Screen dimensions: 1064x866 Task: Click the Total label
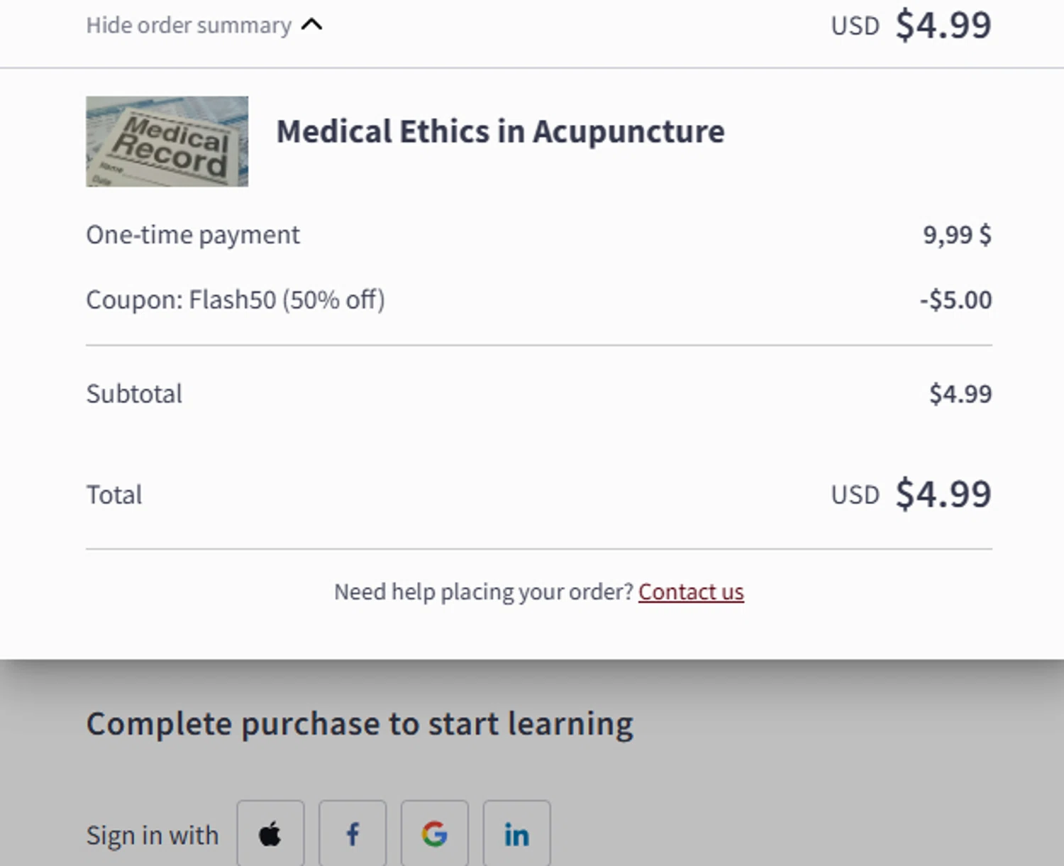click(114, 495)
